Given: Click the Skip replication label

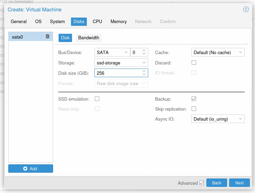Looking at the screenshot, I should click(171, 109).
